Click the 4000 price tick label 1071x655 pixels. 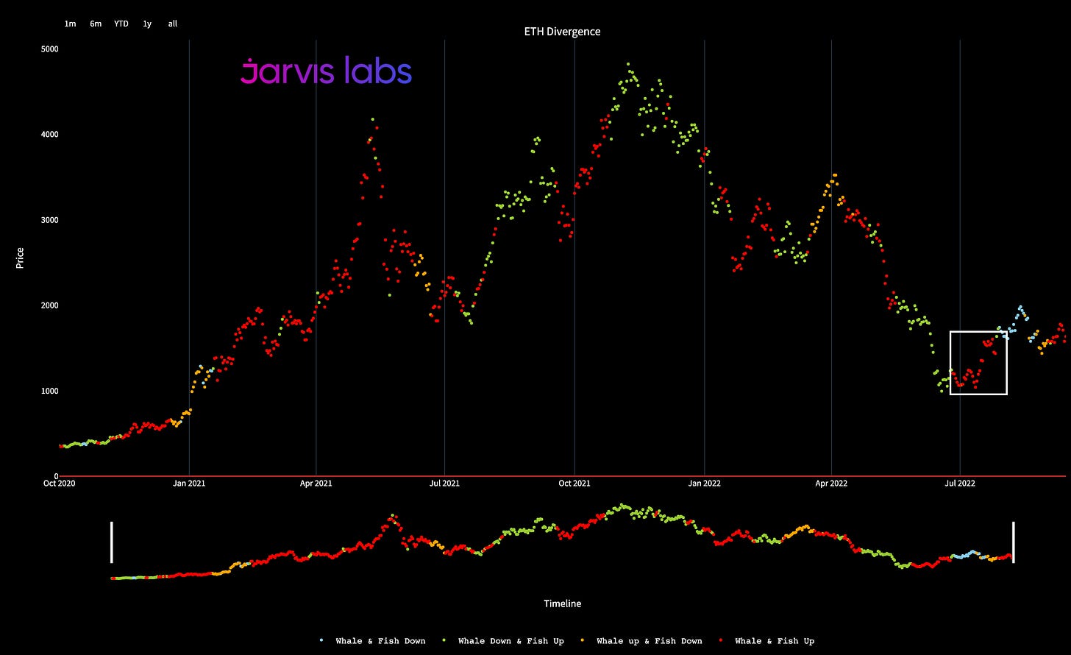[49, 135]
